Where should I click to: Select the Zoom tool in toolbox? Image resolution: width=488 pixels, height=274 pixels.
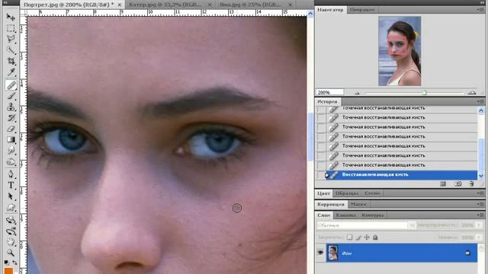pos(11,253)
